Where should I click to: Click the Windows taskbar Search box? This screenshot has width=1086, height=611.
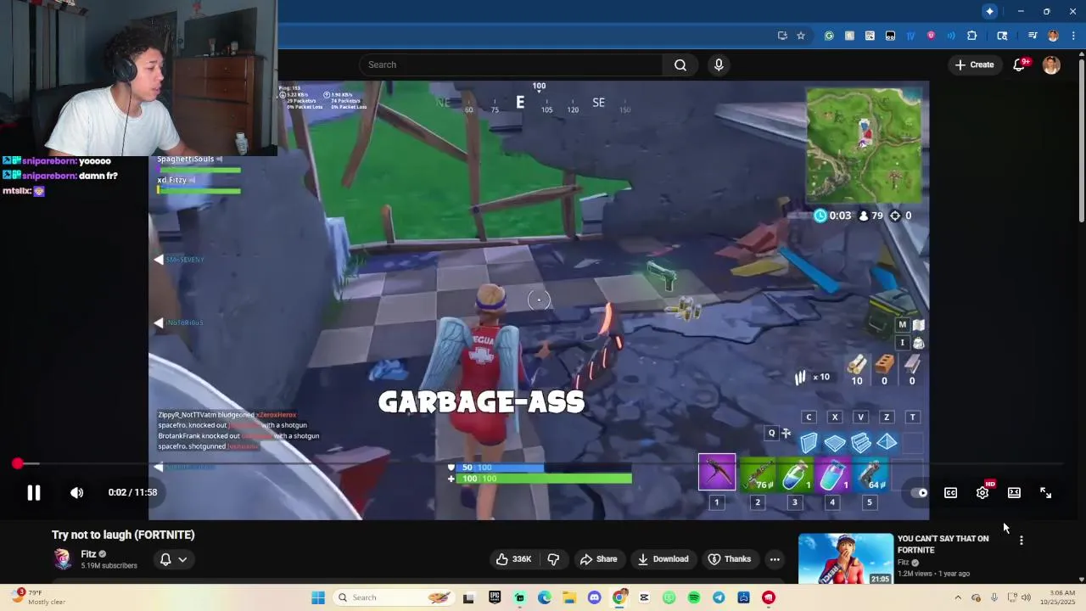(393, 597)
